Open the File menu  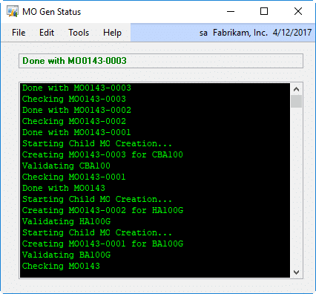[x=19, y=33]
